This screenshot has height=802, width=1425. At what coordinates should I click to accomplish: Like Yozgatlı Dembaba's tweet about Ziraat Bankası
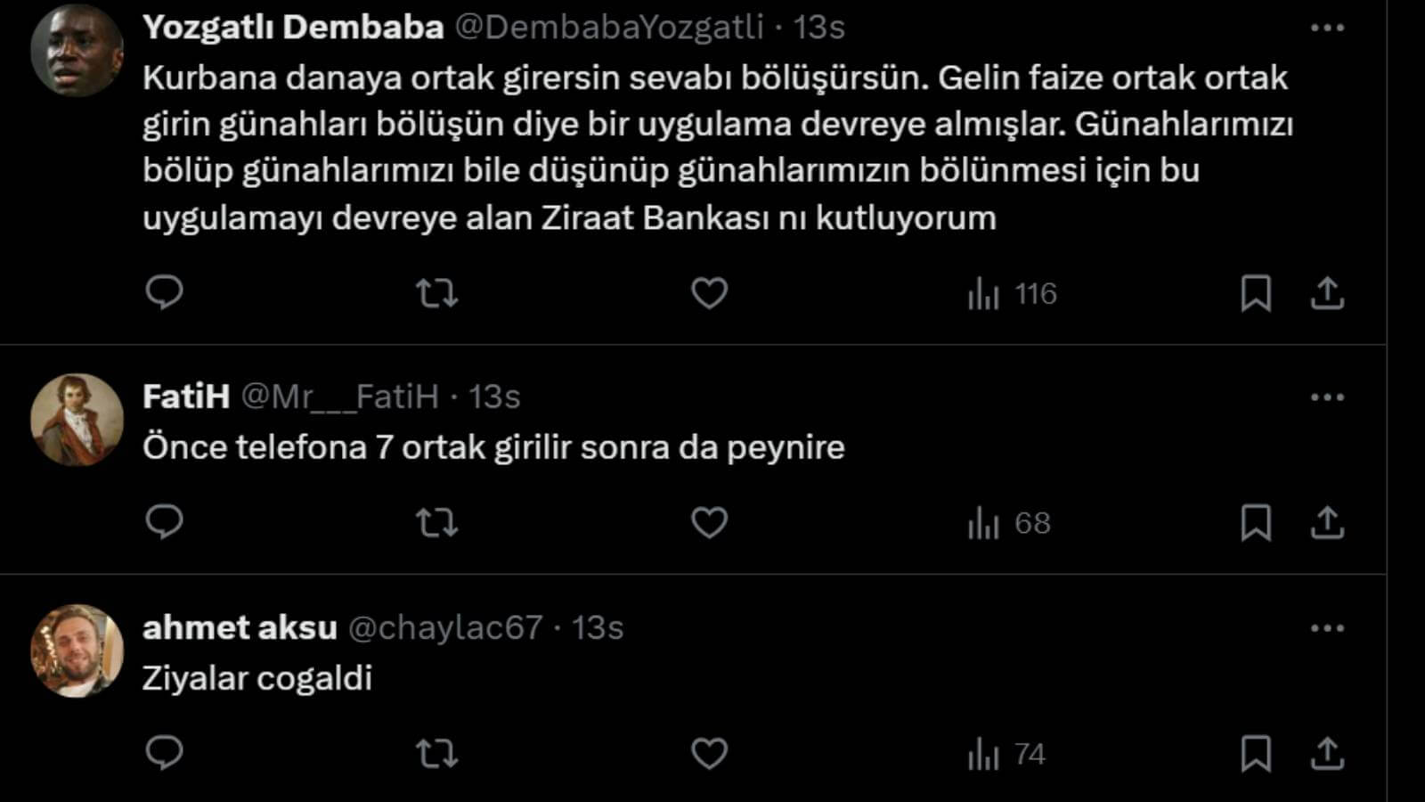[x=709, y=293]
